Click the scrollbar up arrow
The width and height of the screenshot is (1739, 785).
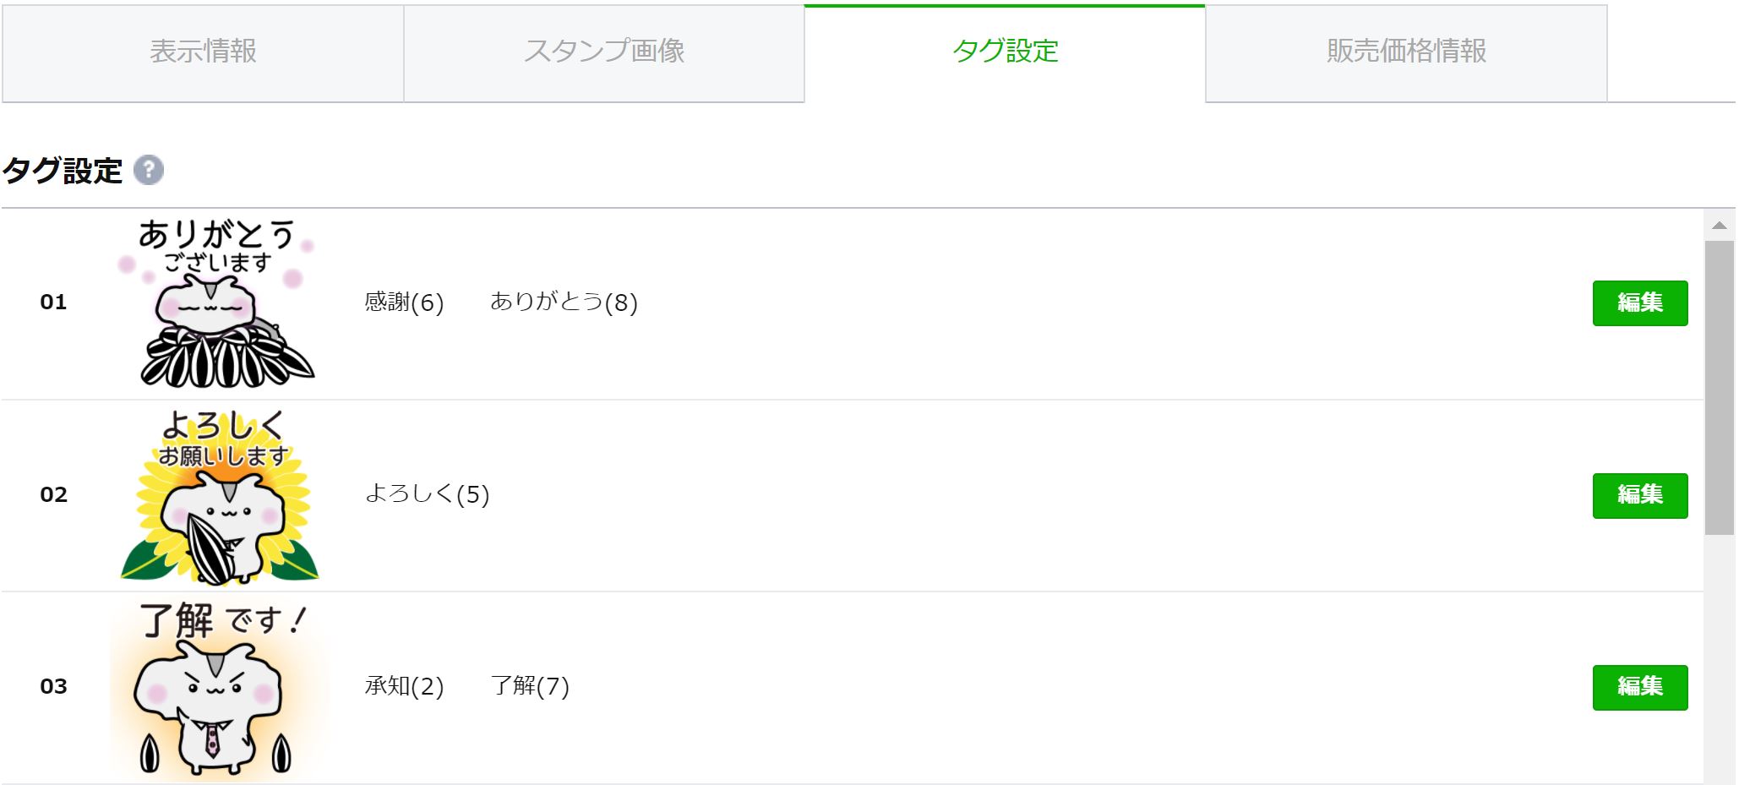(1719, 225)
